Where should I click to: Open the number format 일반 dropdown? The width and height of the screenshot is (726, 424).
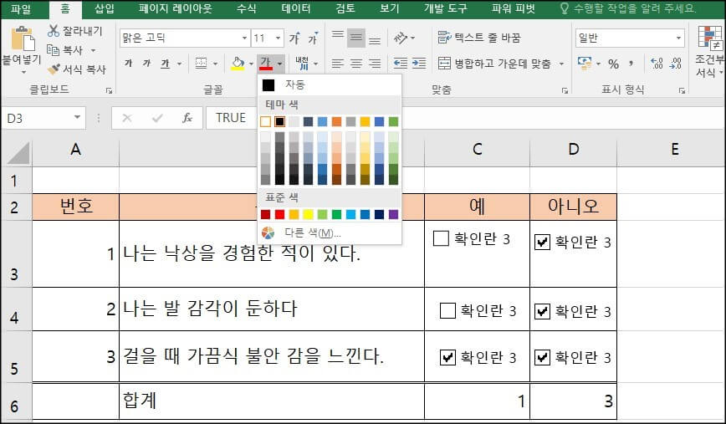tap(678, 38)
